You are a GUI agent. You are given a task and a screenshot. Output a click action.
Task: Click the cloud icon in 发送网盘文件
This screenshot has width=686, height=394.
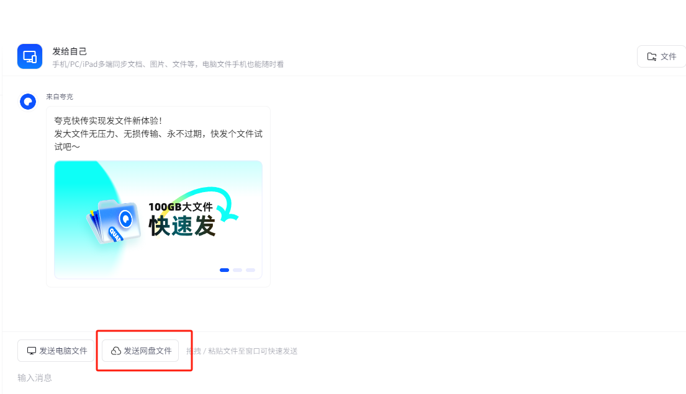click(x=116, y=351)
